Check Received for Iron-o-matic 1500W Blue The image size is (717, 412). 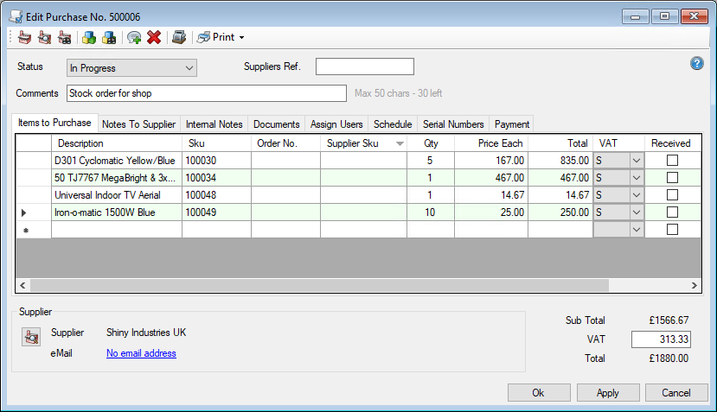coord(672,212)
